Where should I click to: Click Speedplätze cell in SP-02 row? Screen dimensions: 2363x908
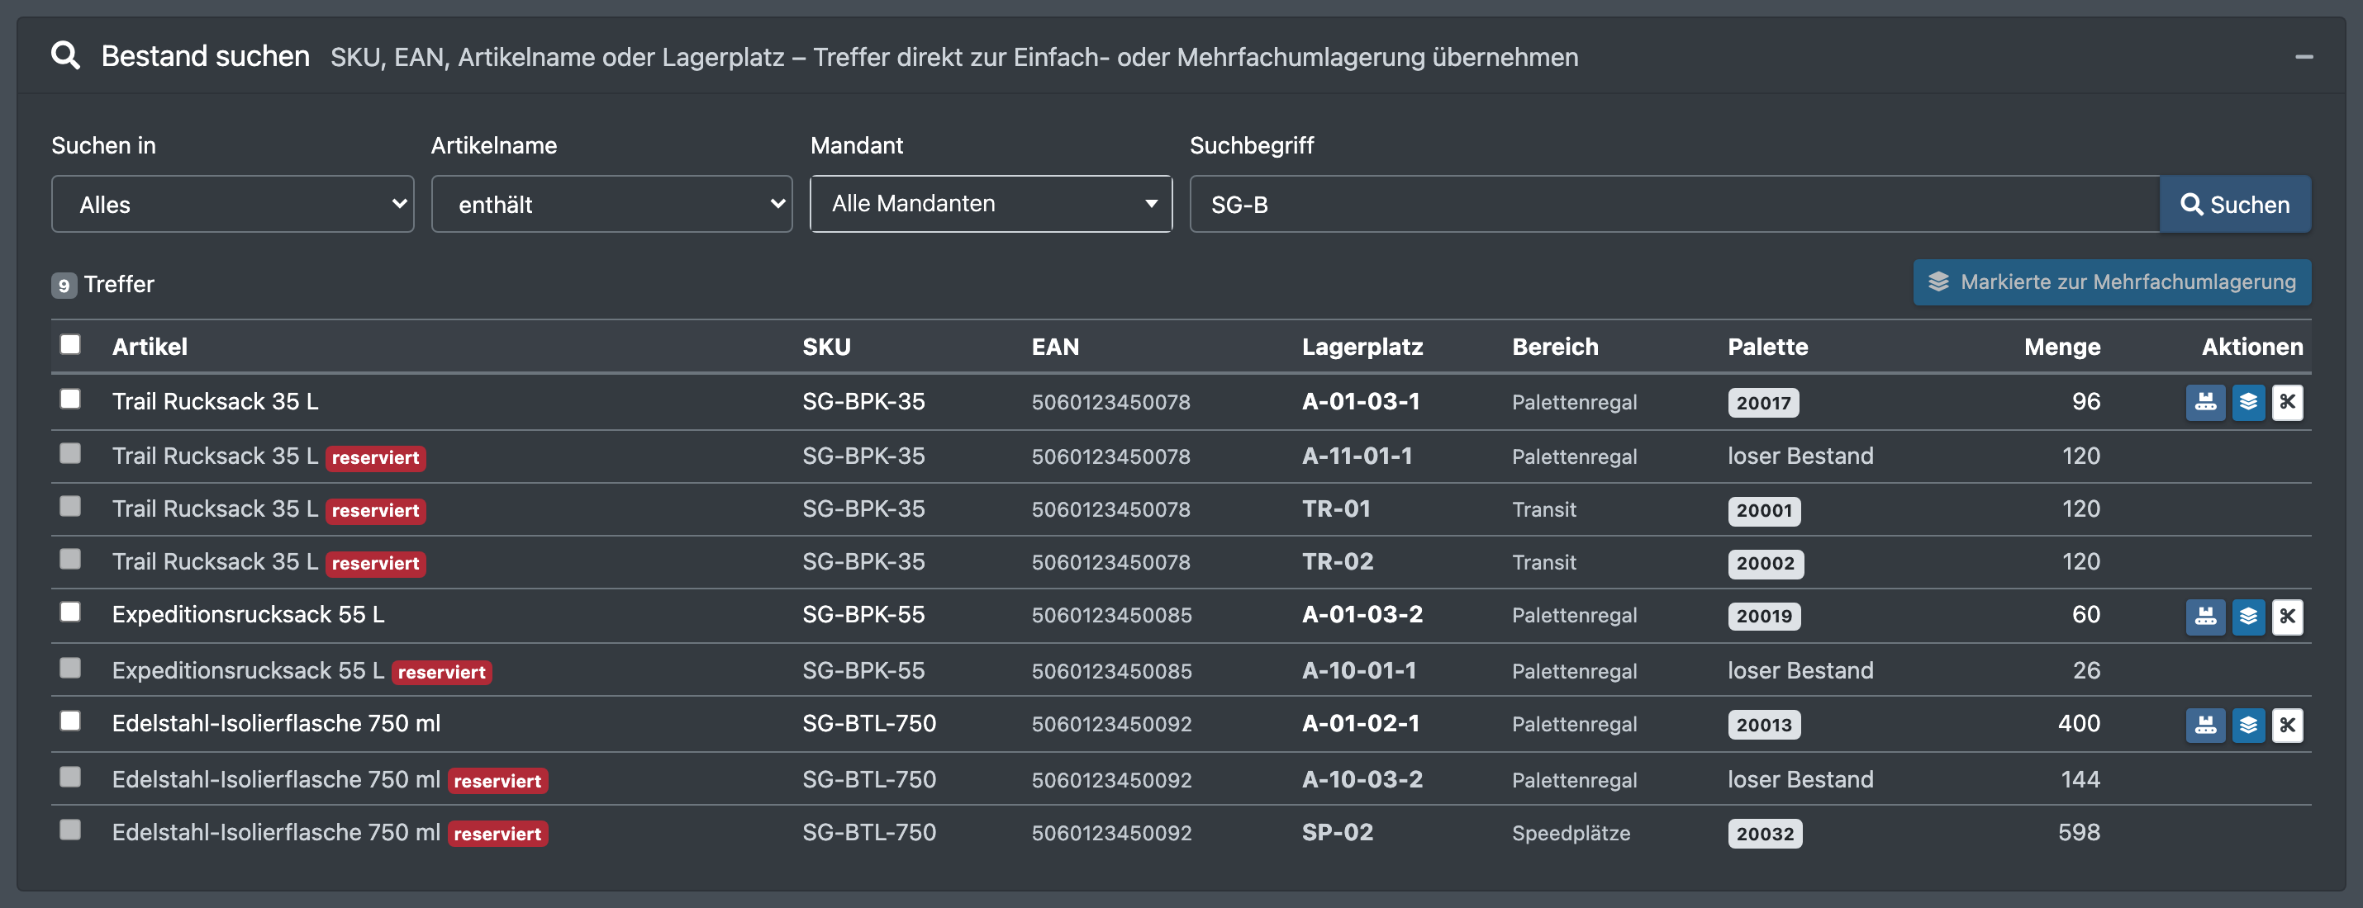tap(1571, 834)
